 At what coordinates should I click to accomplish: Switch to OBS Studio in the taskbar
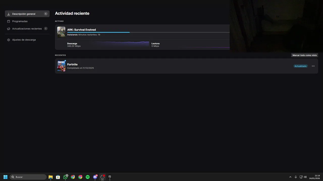[102, 177]
